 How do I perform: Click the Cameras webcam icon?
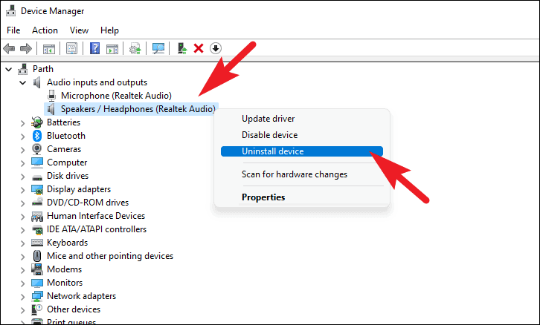point(37,149)
